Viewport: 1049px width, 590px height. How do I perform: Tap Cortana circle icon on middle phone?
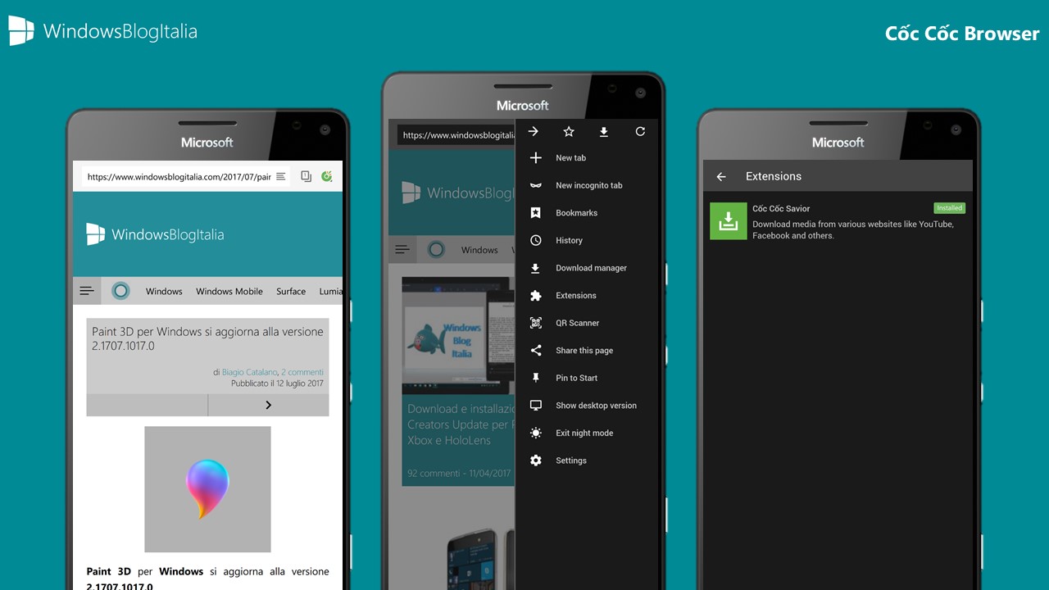click(436, 250)
